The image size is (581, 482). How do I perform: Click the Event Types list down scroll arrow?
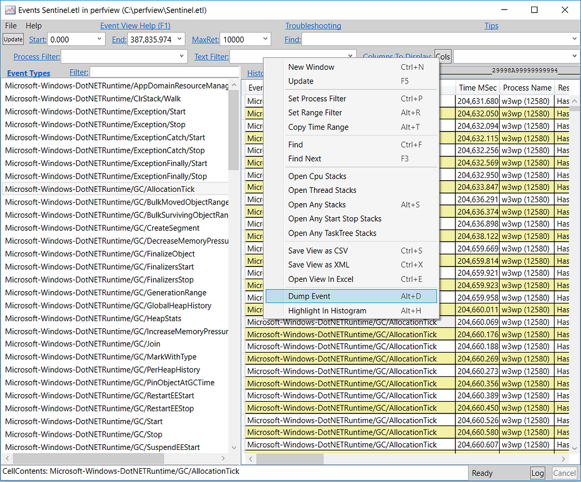(x=234, y=448)
